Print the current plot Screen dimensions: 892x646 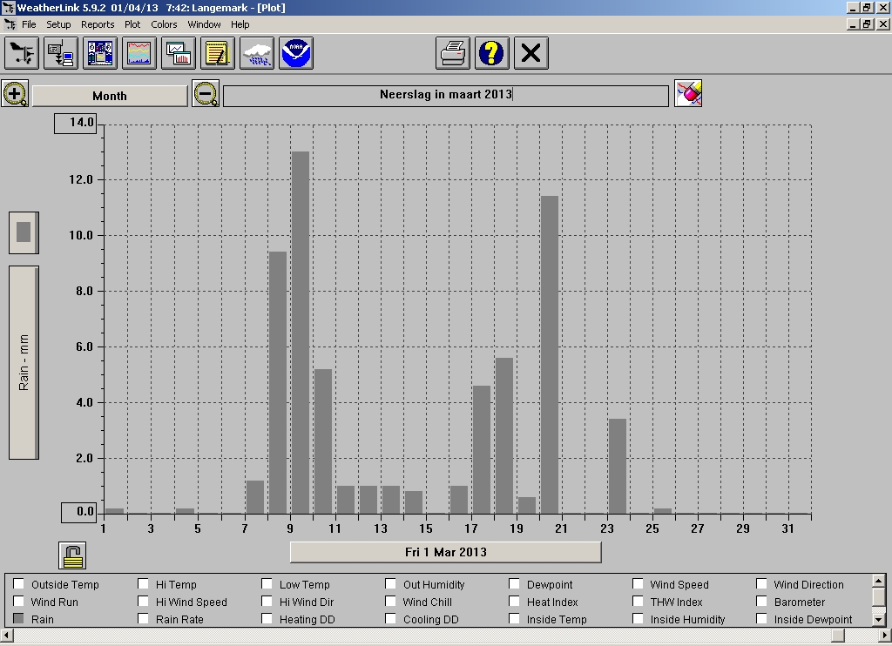point(453,53)
